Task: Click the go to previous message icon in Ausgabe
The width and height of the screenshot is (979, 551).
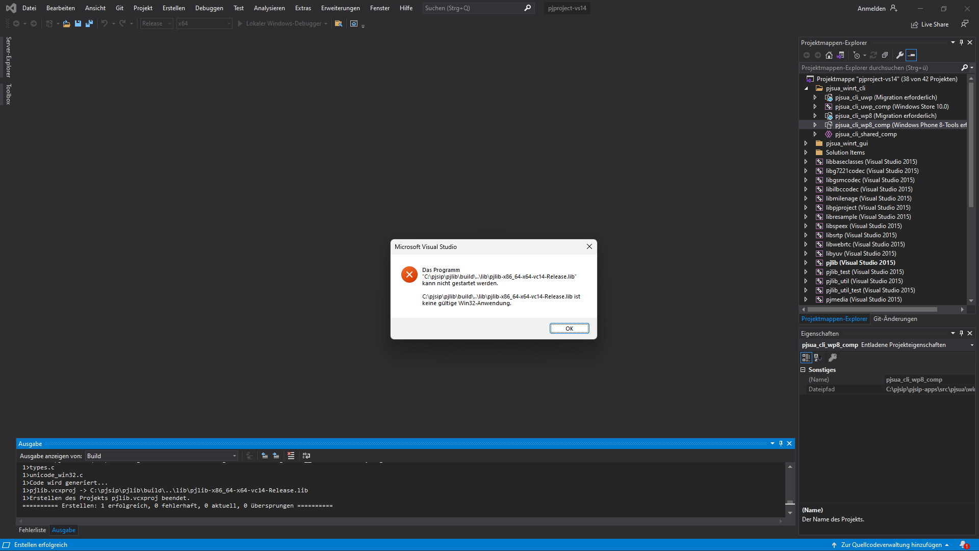Action: (265, 456)
